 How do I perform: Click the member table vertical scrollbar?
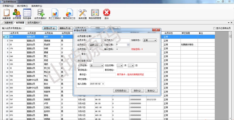pyautogui.click(x=230, y=76)
